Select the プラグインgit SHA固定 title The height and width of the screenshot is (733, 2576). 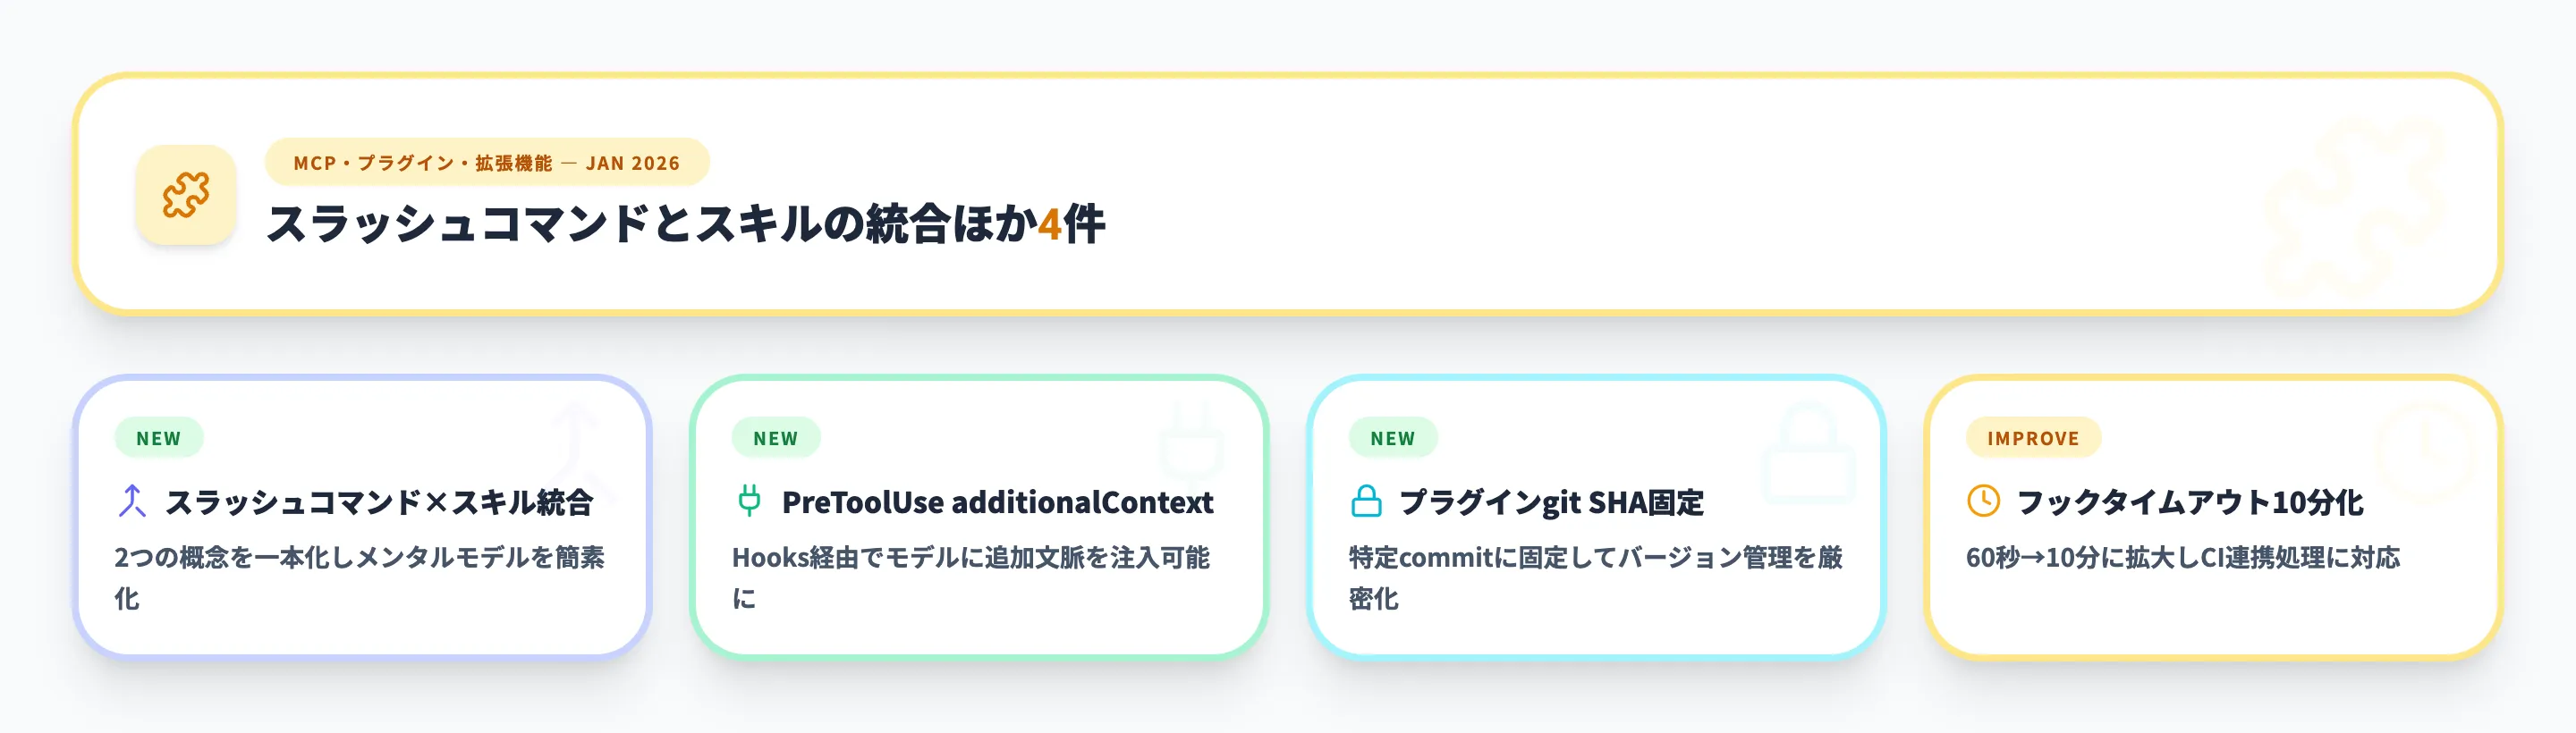coord(1551,502)
